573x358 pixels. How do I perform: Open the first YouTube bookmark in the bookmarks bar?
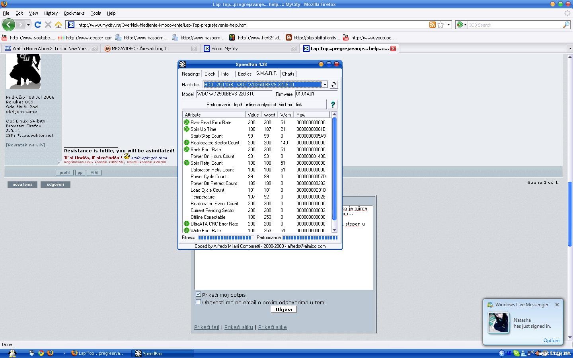pyautogui.click(x=28, y=38)
